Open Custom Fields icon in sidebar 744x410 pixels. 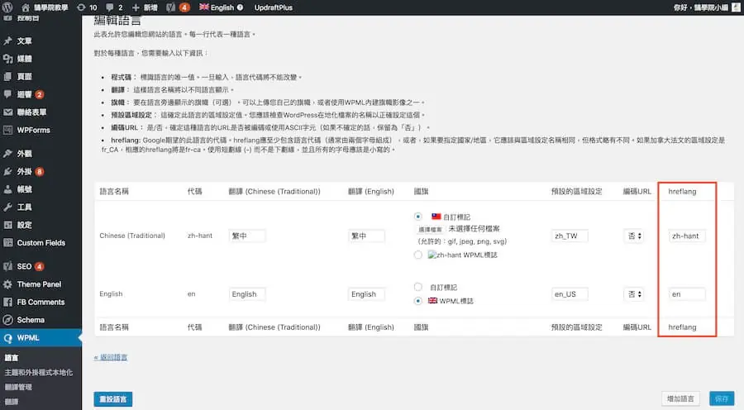[x=7, y=242]
